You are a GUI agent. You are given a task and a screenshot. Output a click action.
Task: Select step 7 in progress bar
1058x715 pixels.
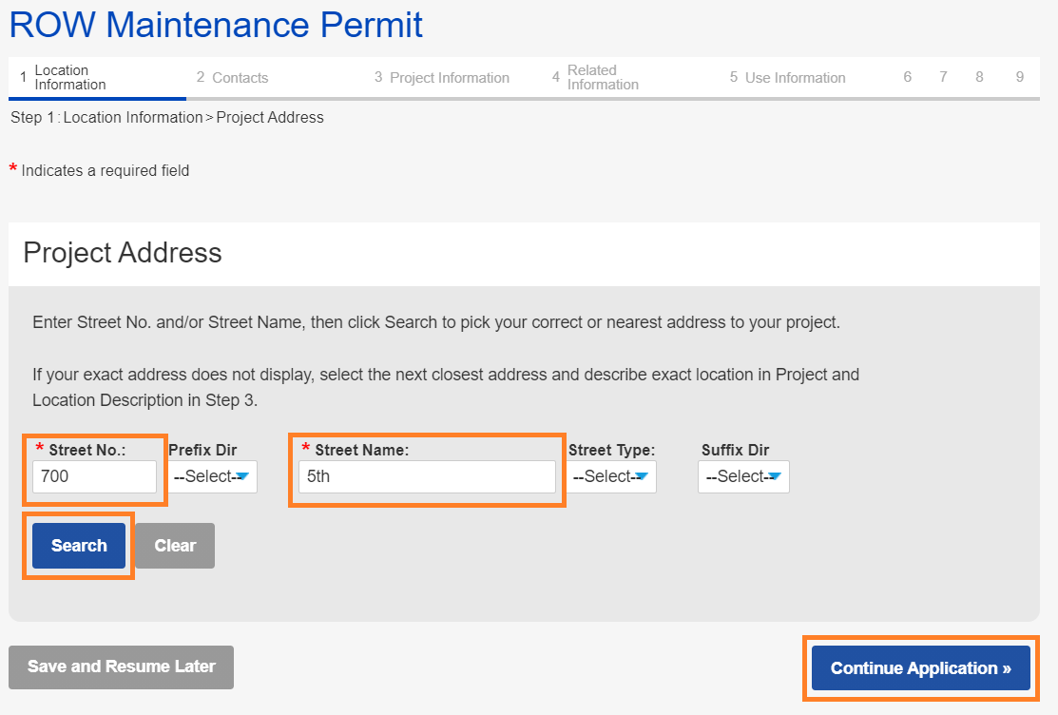(x=943, y=77)
